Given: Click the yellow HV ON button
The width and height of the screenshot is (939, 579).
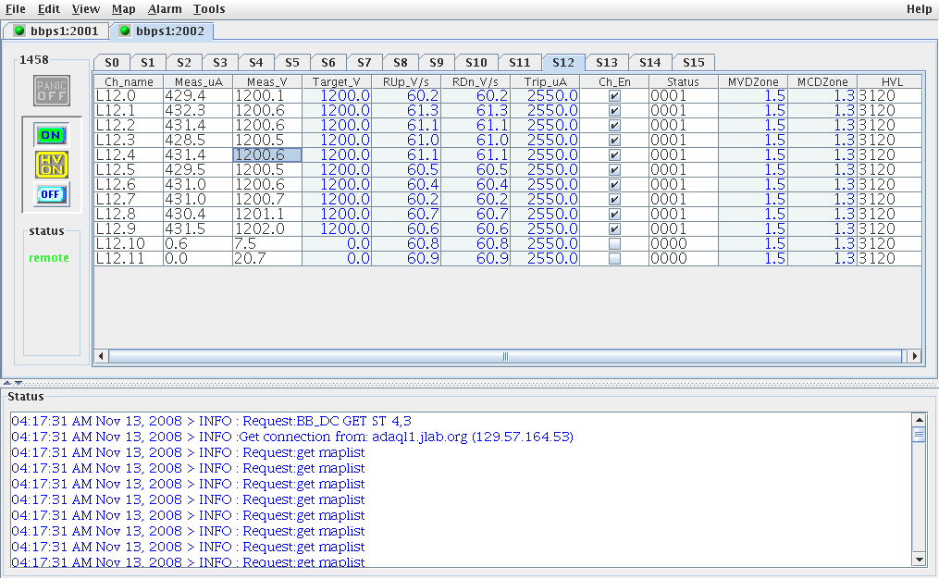Looking at the screenshot, I should coord(52,165).
